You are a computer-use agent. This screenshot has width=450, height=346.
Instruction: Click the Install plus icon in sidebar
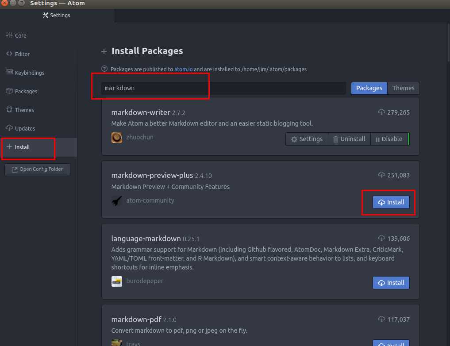click(x=9, y=146)
